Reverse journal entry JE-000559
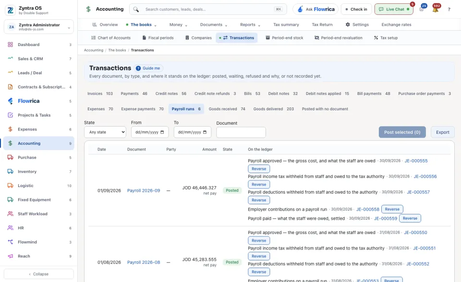The height and width of the screenshot is (282, 461). click(410, 218)
